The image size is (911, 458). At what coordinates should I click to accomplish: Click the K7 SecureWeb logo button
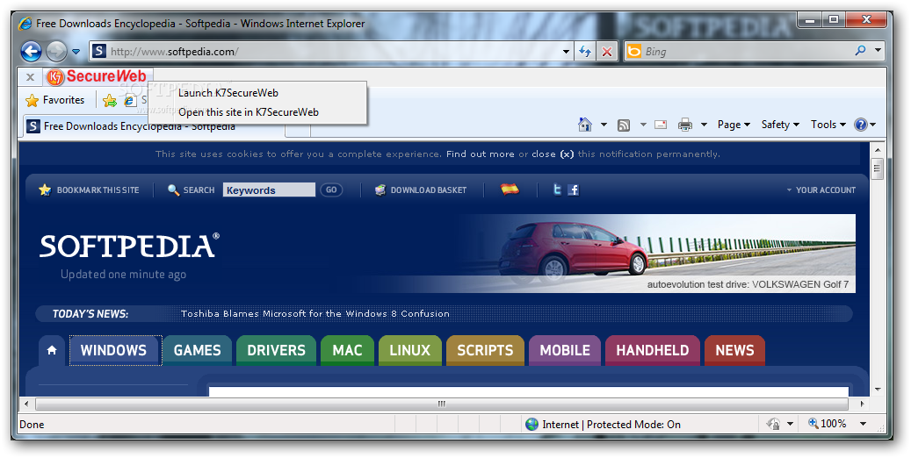click(x=97, y=76)
